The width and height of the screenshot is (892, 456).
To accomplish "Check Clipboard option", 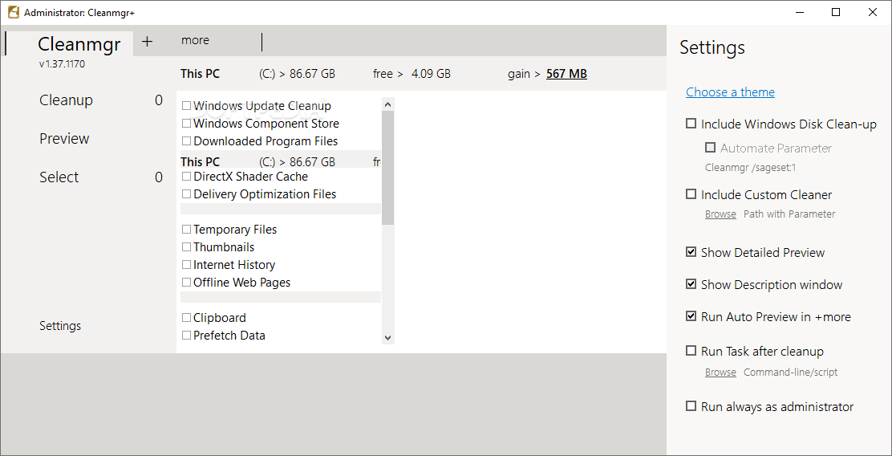I will pos(186,318).
